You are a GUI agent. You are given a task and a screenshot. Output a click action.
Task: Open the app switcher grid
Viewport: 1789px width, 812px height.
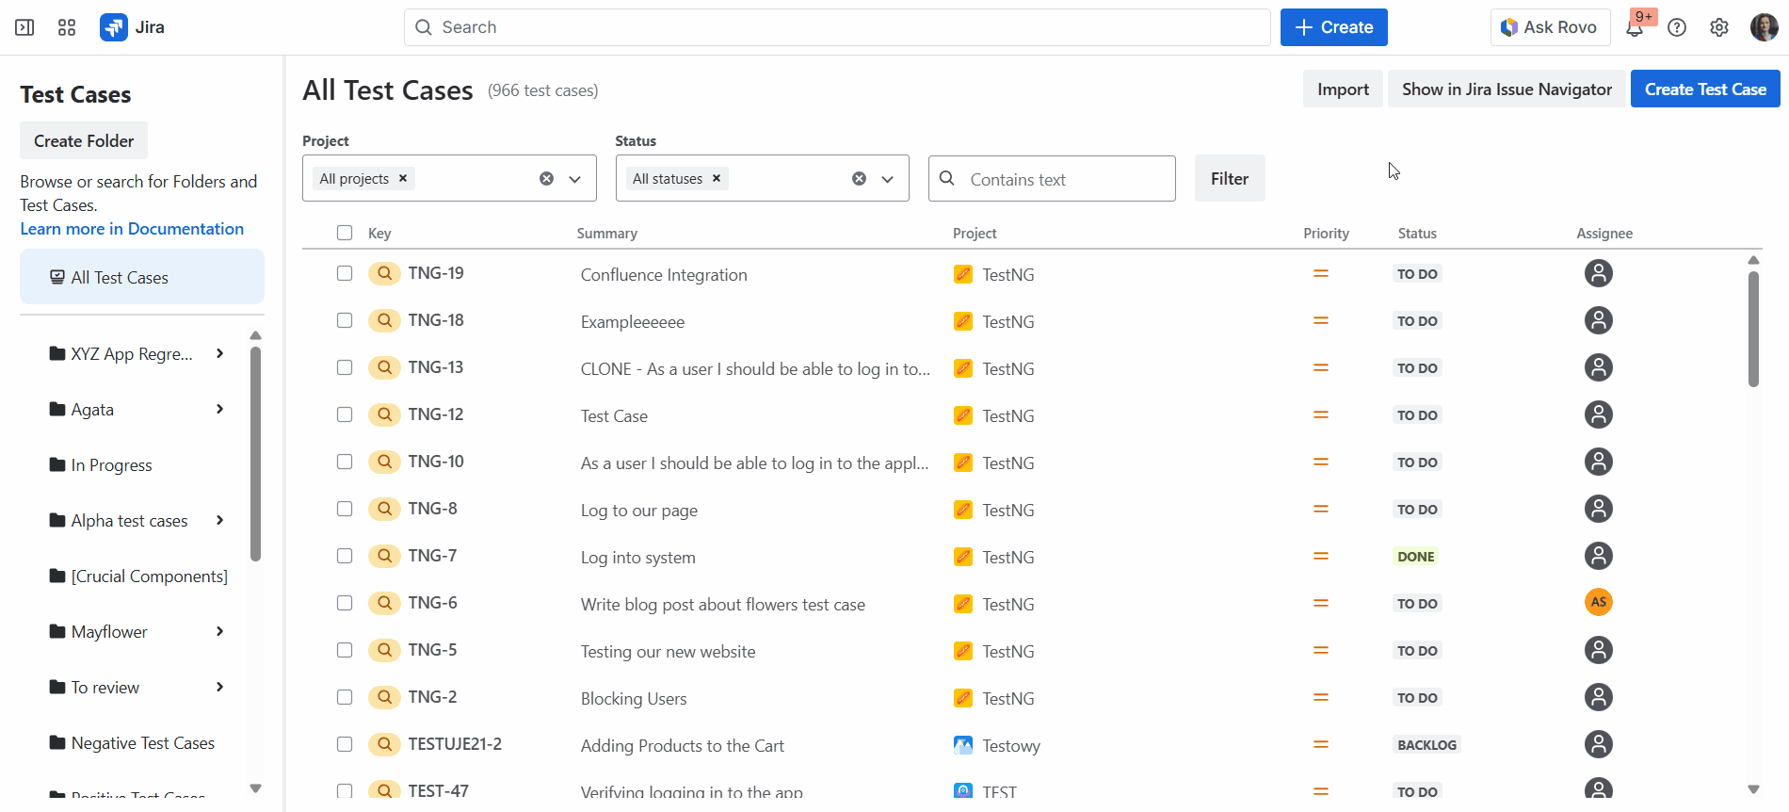pyautogui.click(x=67, y=27)
